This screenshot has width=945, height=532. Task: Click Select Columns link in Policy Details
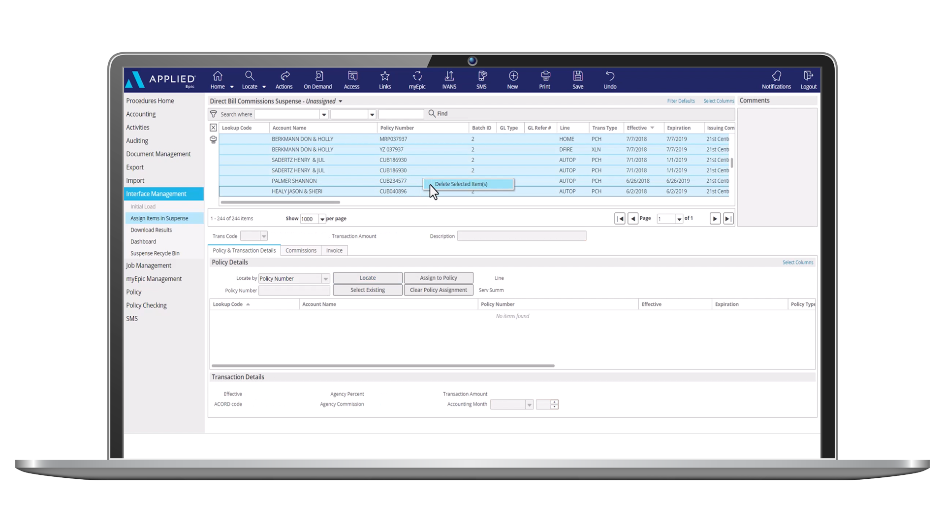click(798, 263)
